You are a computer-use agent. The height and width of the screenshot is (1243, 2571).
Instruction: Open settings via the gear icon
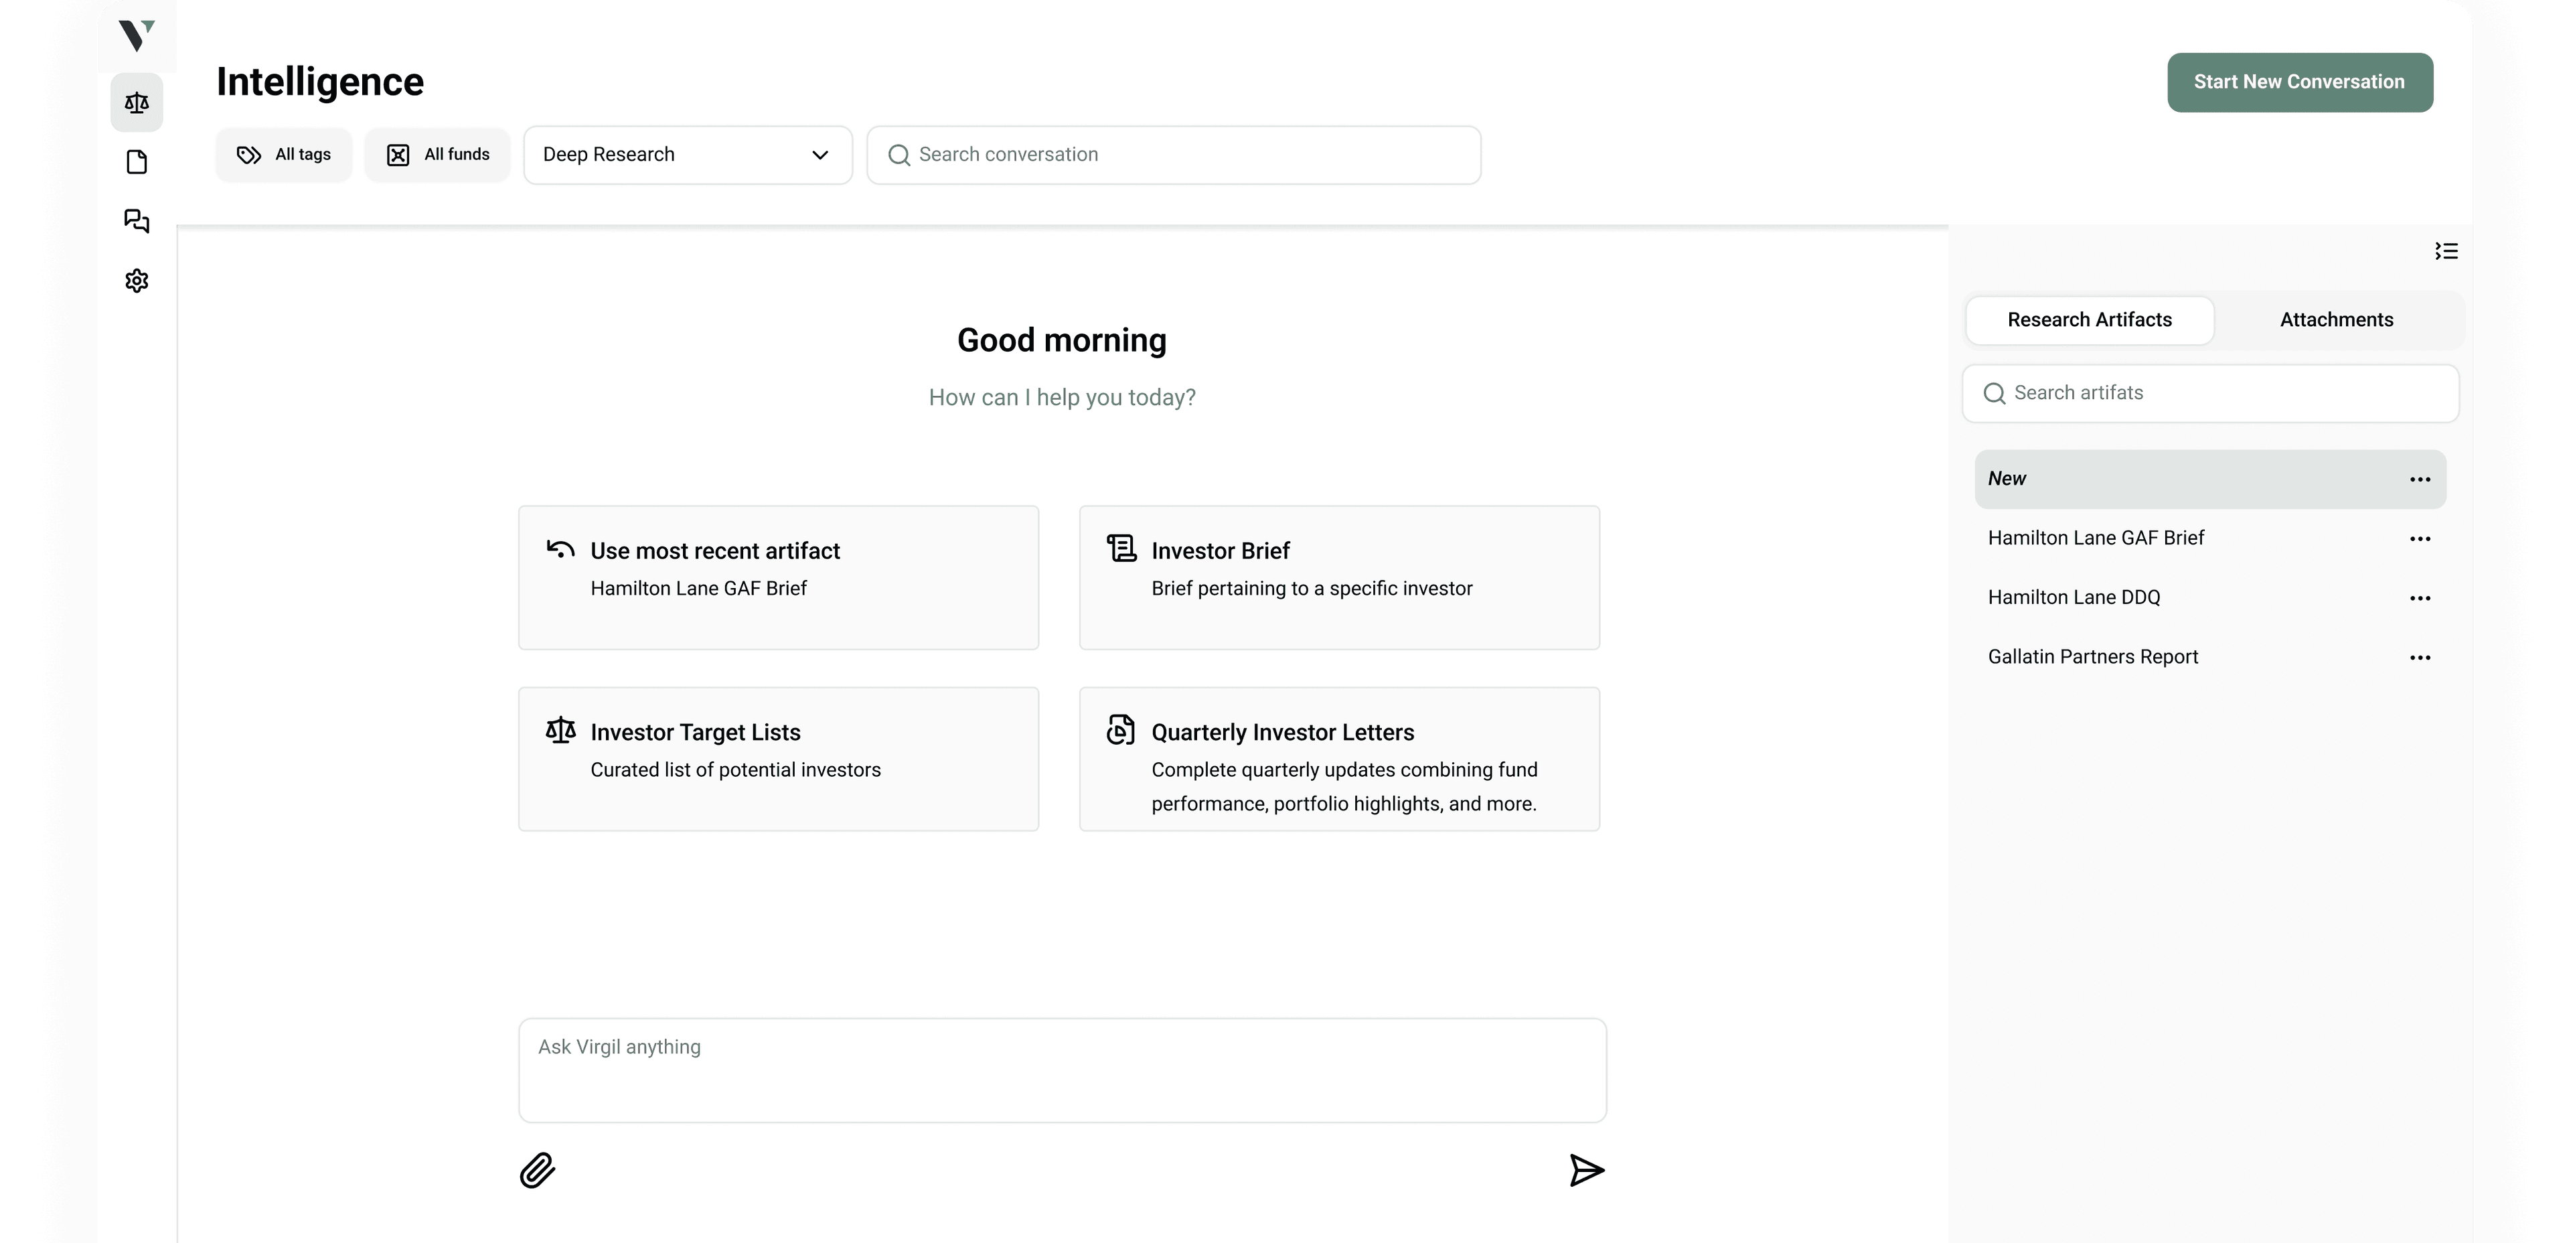(x=137, y=281)
